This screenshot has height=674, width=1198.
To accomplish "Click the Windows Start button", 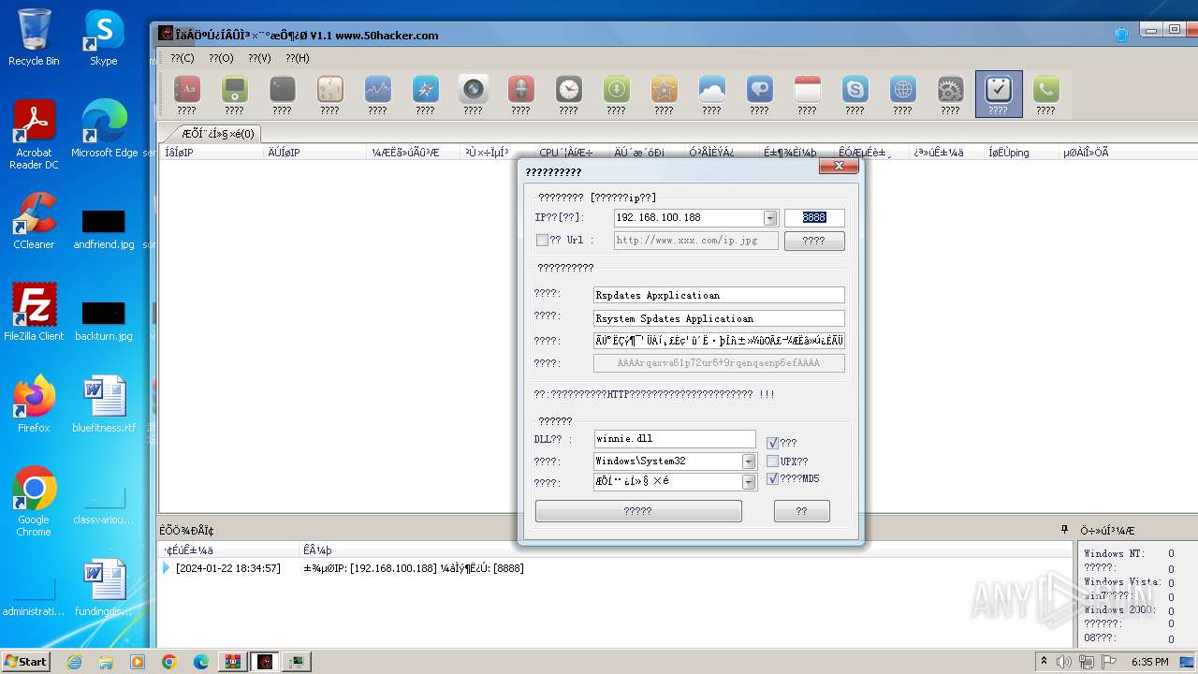I will click(26, 661).
